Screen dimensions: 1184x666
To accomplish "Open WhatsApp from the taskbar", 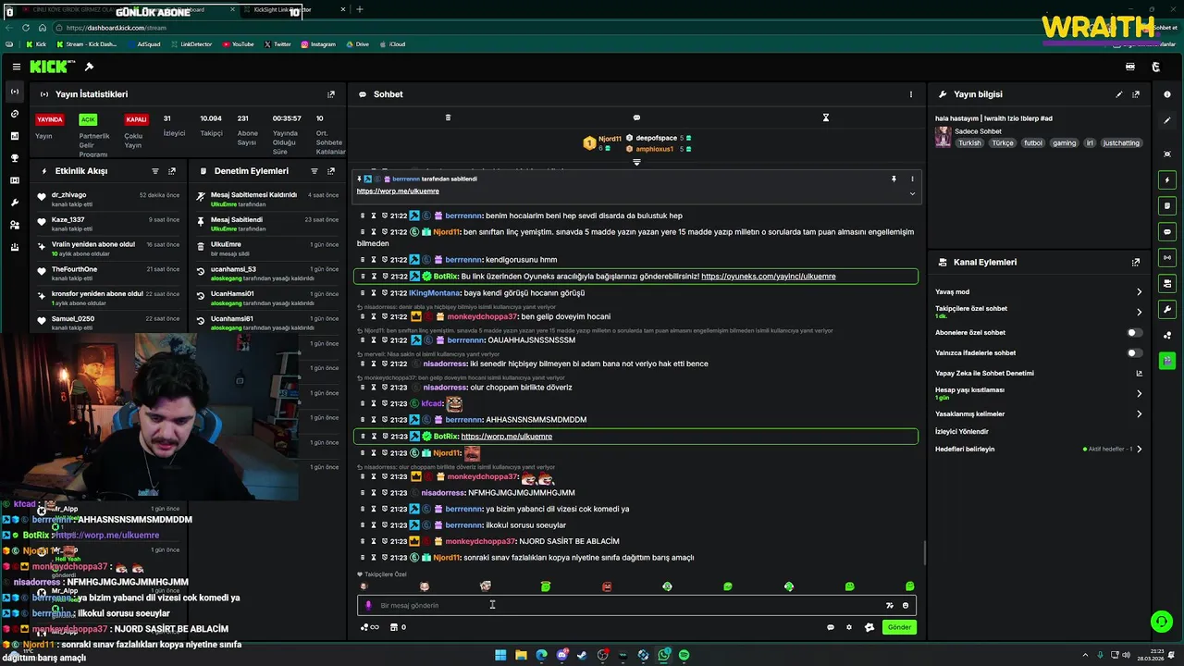I will [x=663, y=655].
